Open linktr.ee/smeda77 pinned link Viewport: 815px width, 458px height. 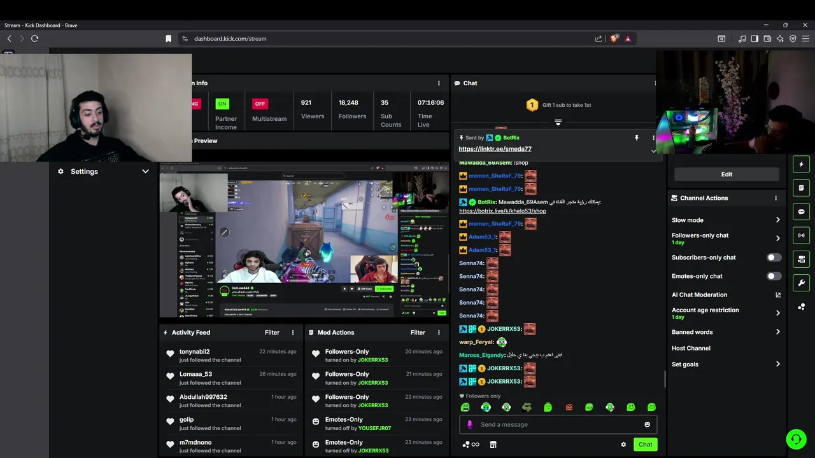(x=495, y=149)
